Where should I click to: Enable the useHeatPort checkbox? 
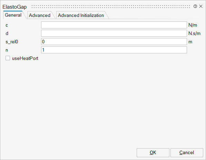[8, 58]
